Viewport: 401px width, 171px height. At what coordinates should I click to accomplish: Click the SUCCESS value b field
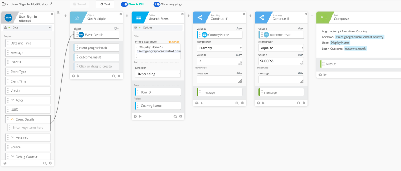[278, 61]
